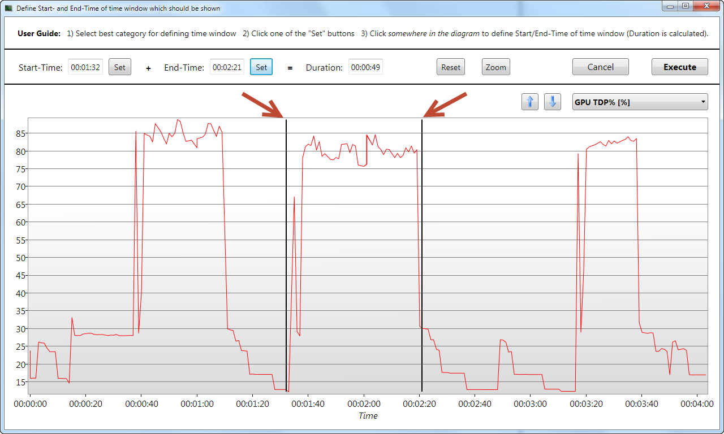Open the GPU TDP% [%] category dropdown

(x=640, y=102)
